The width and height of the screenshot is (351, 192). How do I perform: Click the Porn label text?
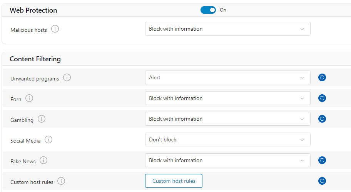tap(16, 99)
